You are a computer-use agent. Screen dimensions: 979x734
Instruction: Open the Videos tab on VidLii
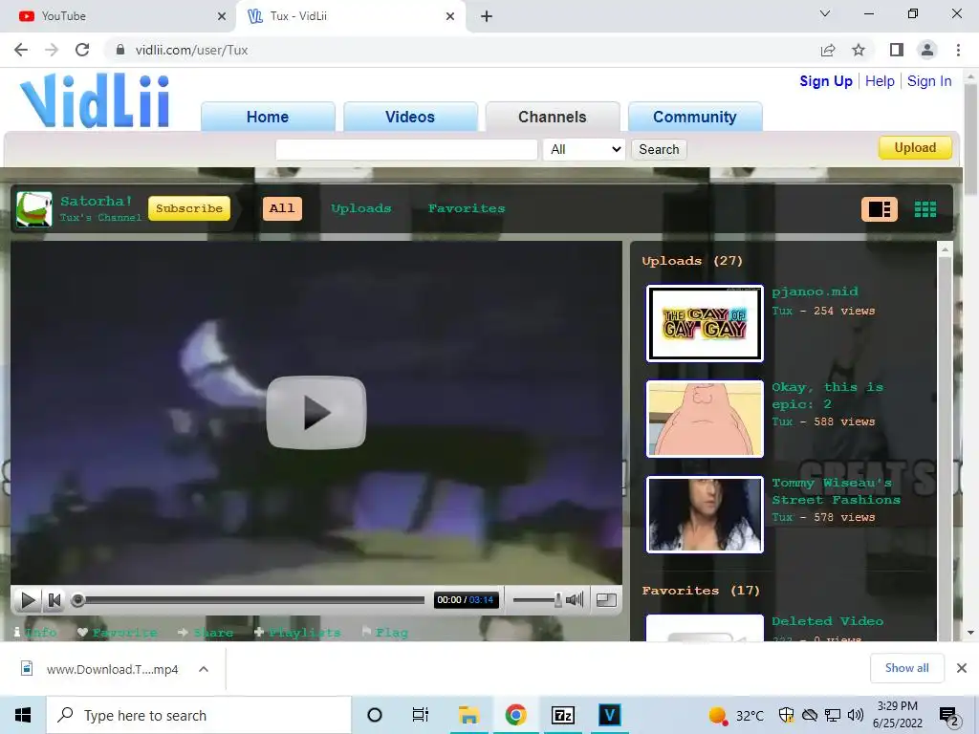[x=409, y=117]
